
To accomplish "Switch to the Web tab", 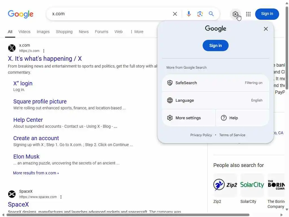I will click(119, 32).
